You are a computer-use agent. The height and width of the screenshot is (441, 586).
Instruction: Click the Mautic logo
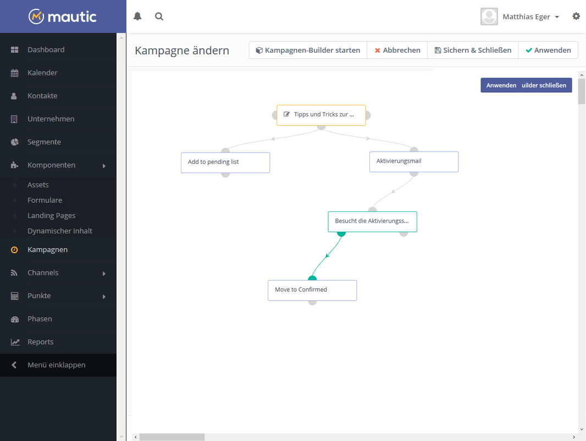tap(63, 16)
